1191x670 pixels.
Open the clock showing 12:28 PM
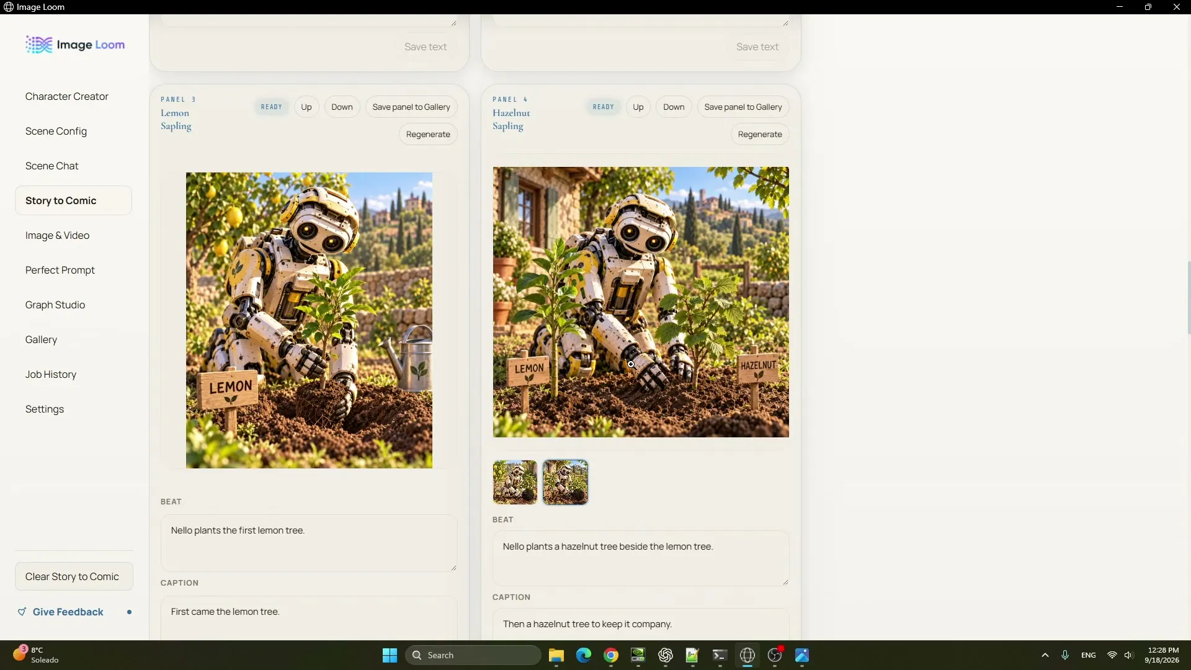point(1162,655)
